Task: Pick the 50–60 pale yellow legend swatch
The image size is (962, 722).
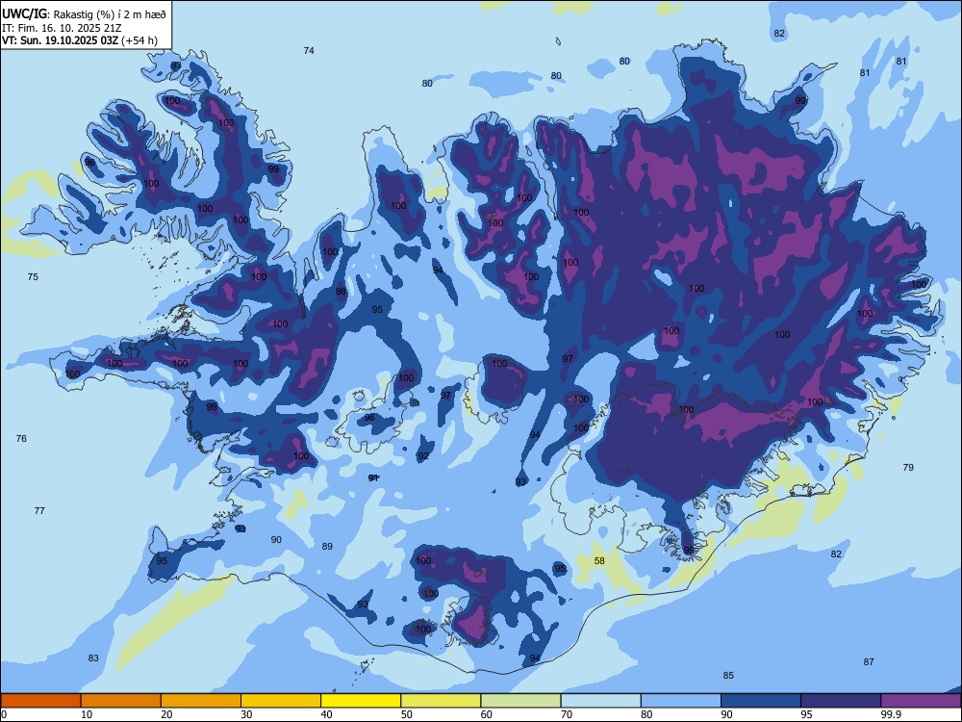Action: tap(442, 701)
